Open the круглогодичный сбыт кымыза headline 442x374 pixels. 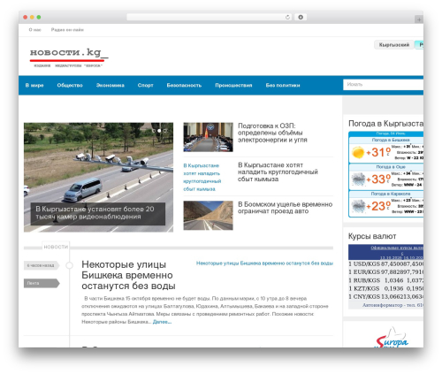pyautogui.click(x=278, y=172)
